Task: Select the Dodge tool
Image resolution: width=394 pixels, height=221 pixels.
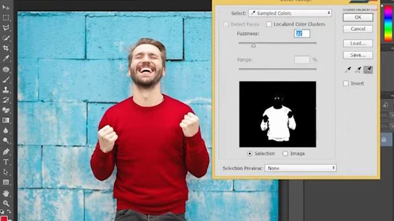Action: coord(6,141)
